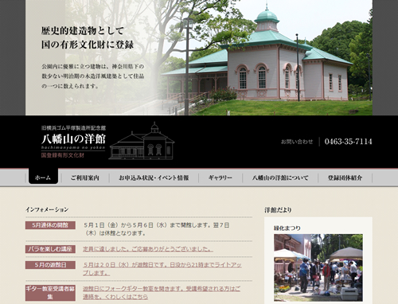Click the 5月連休の開館 label
The height and width of the screenshot is (304, 398).
point(50,225)
